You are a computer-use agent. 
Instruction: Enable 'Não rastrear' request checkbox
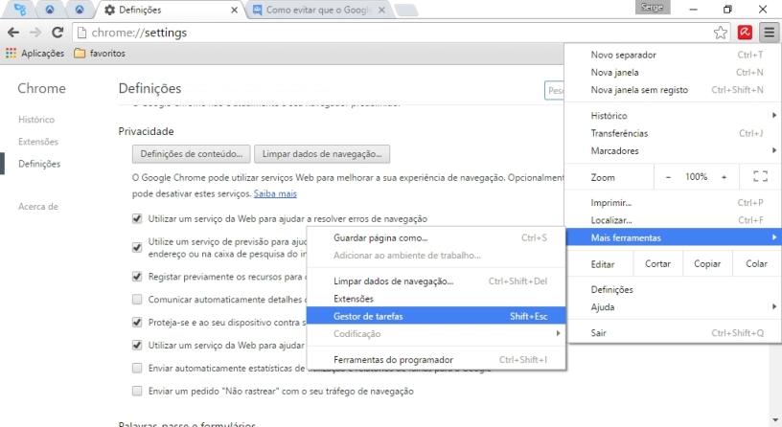coord(137,392)
